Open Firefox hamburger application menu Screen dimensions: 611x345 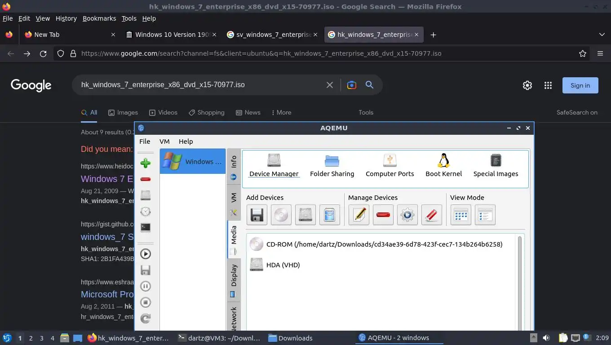(600, 53)
